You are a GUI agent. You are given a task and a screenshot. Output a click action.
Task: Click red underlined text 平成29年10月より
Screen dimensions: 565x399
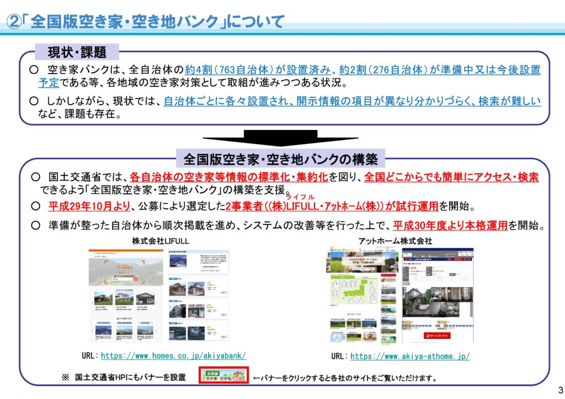click(x=88, y=207)
